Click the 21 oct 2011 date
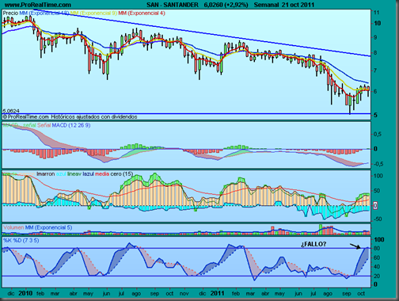 point(298,5)
